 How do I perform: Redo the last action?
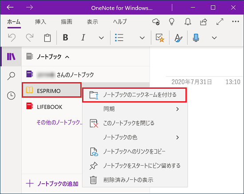[30, 38]
